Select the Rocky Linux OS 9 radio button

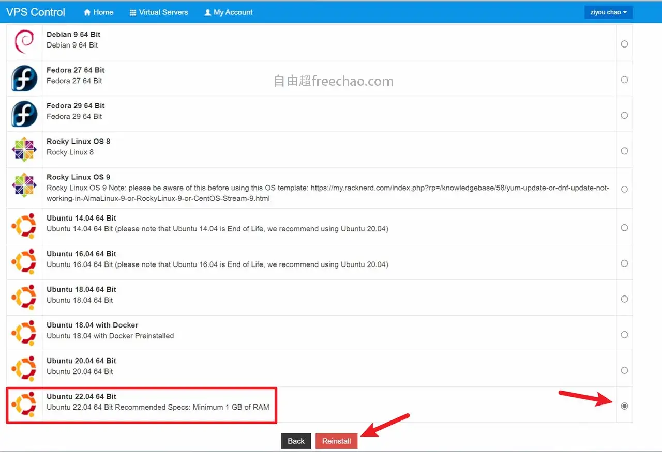(x=624, y=189)
